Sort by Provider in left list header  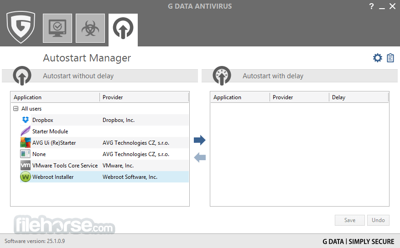coord(144,97)
